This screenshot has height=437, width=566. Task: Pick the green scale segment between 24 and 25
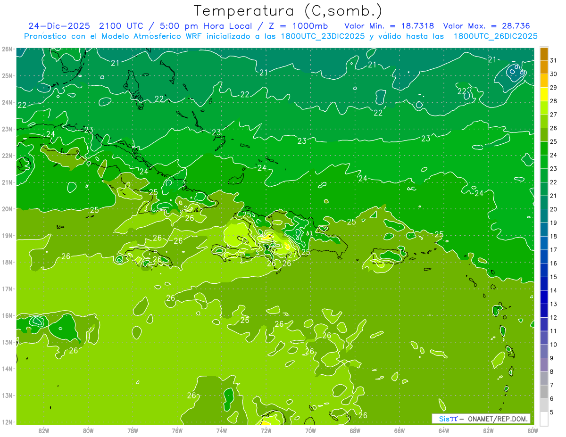pyautogui.click(x=544, y=148)
